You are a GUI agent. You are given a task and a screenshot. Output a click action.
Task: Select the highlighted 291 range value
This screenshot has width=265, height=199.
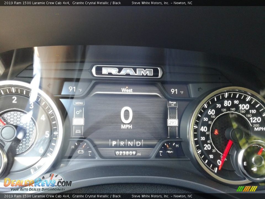click(173, 122)
